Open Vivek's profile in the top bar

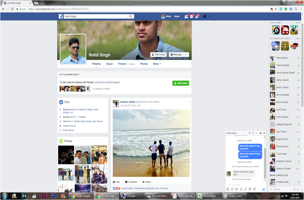(166, 16)
